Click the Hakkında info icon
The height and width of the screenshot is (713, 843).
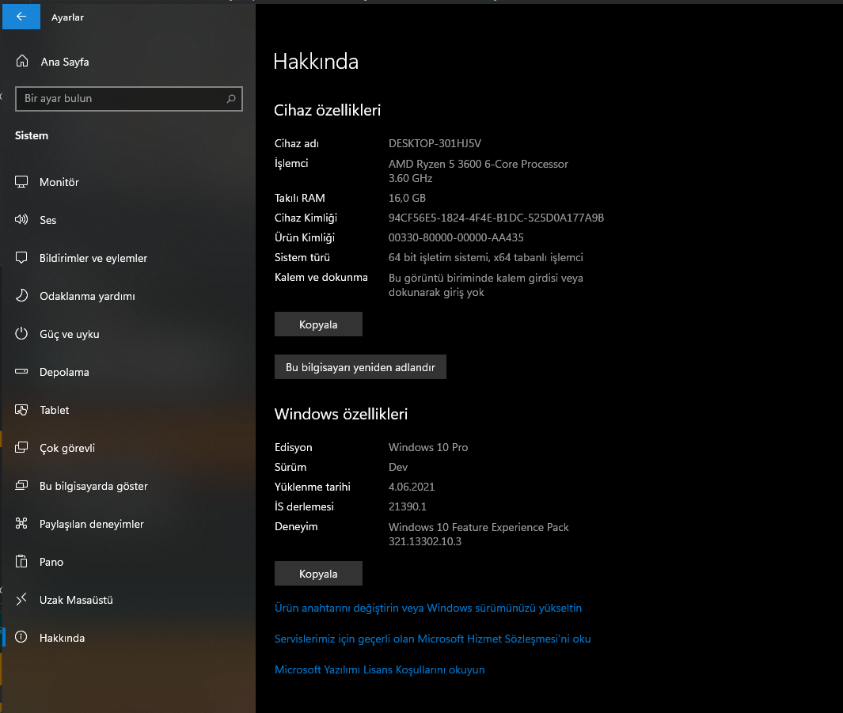coord(21,638)
